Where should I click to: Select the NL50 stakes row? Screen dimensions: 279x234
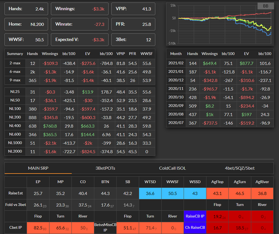[80, 100]
